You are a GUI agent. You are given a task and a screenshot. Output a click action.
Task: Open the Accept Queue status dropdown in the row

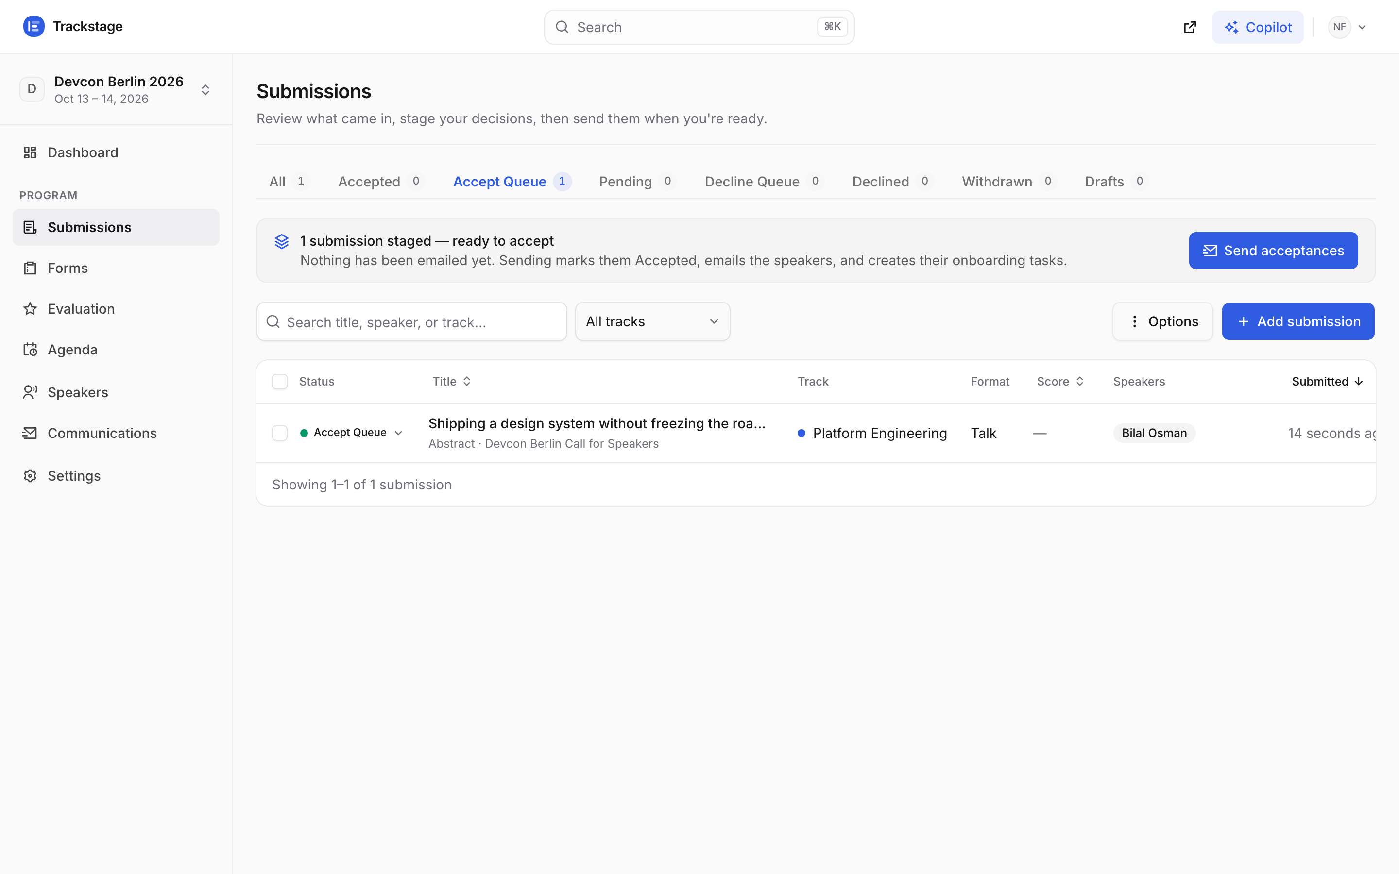pyautogui.click(x=352, y=433)
